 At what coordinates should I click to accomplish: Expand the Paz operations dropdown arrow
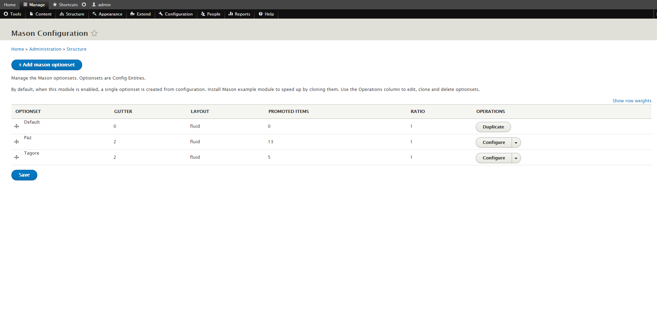(516, 143)
